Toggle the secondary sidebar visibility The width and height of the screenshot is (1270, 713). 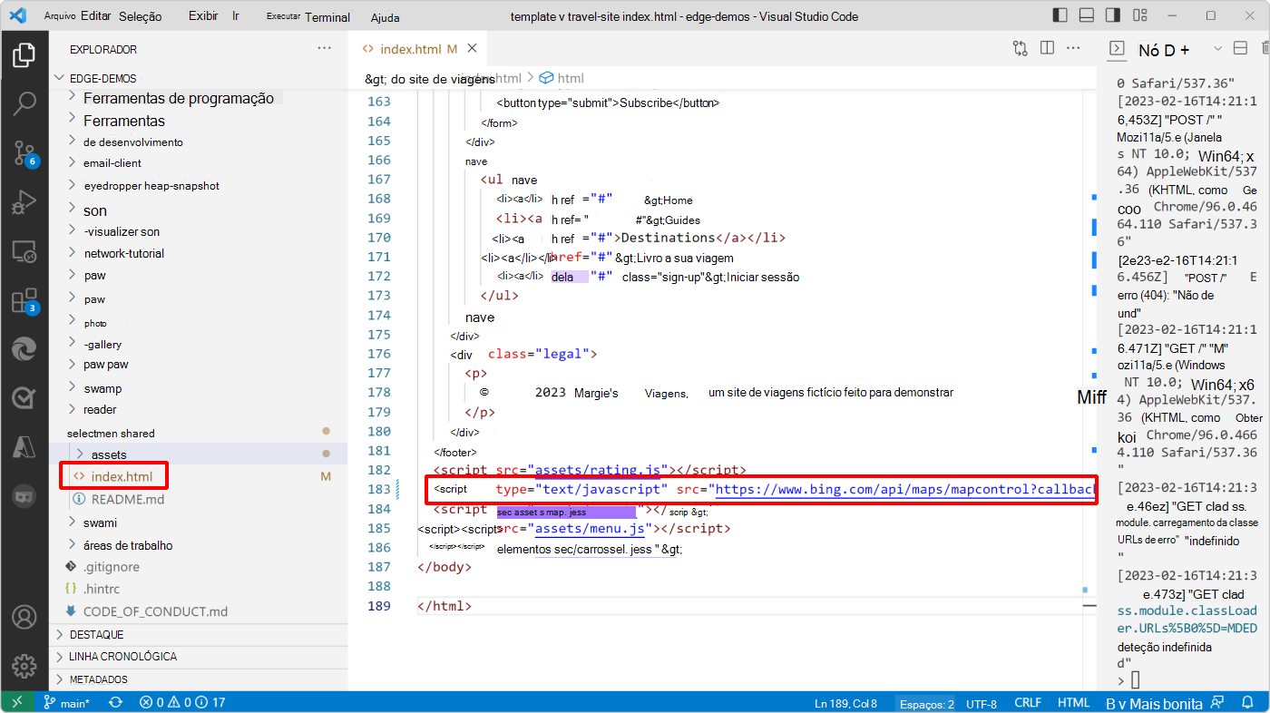point(1112,15)
